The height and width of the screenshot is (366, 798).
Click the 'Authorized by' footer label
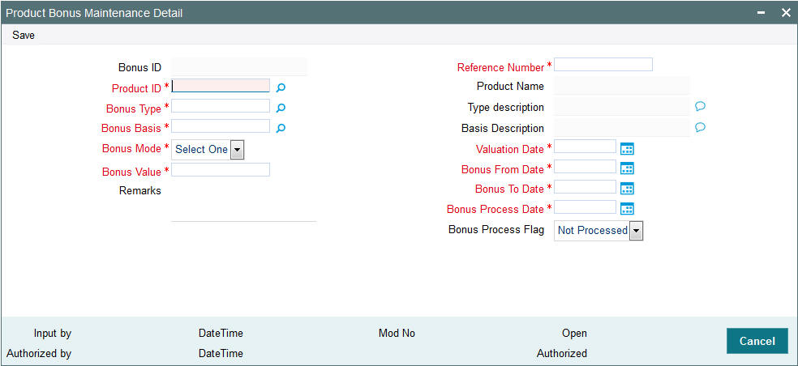point(39,353)
